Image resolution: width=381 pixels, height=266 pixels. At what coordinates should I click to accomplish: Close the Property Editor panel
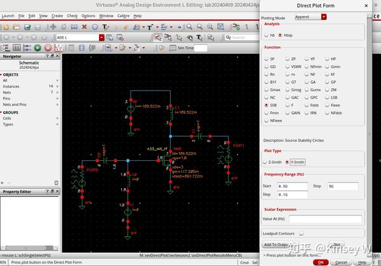coord(57,191)
